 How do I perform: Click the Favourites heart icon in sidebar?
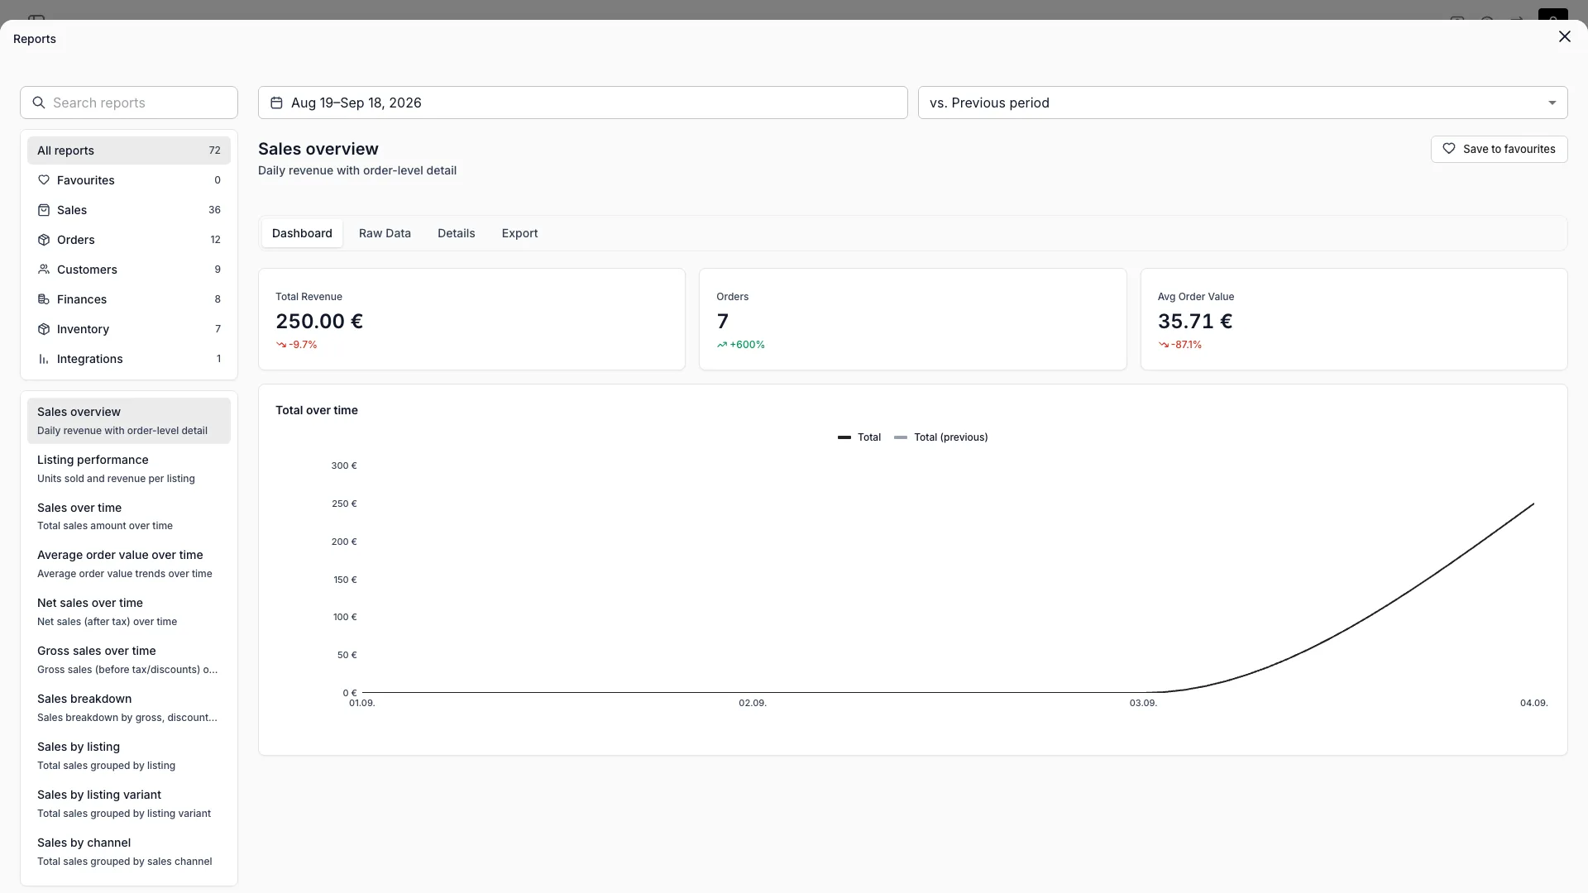pos(44,180)
